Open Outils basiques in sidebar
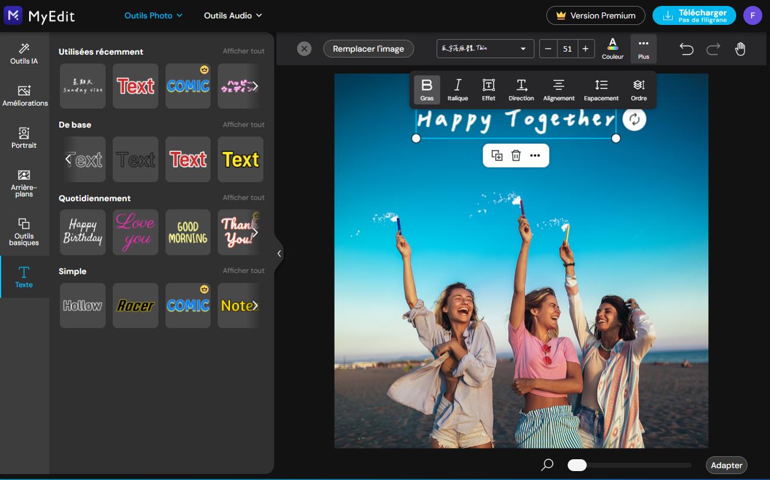Image resolution: width=770 pixels, height=480 pixels. point(24,232)
